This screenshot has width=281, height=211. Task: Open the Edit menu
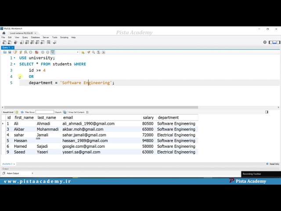pos(10,37)
